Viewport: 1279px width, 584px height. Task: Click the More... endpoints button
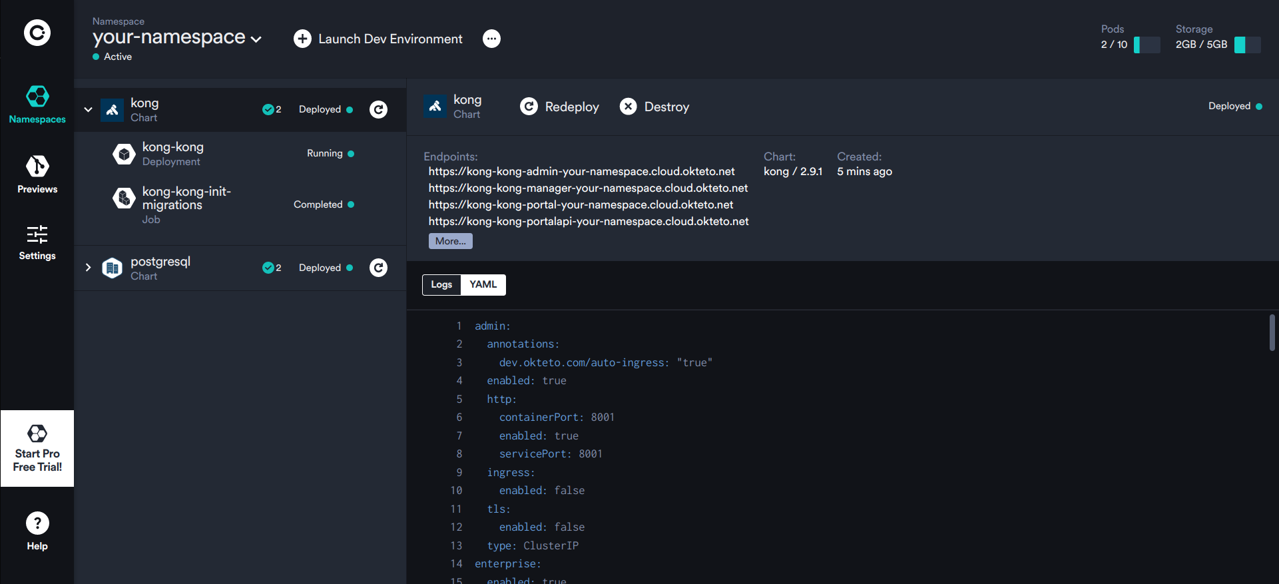[451, 241]
